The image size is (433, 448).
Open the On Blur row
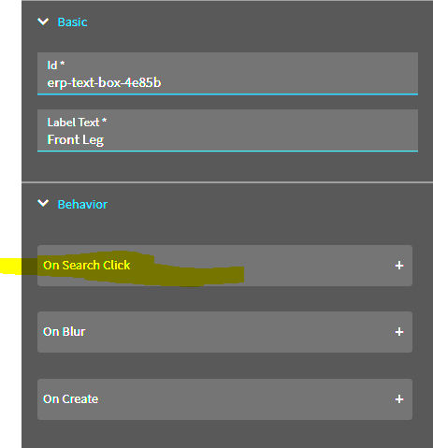[224, 332]
